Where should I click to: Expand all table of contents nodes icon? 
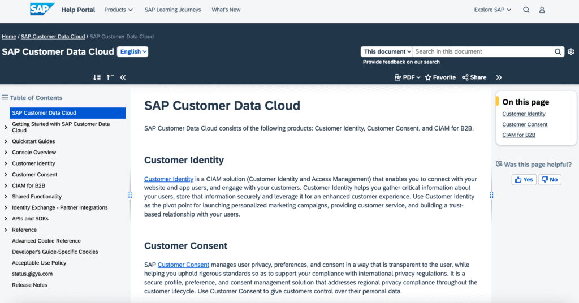(97, 77)
